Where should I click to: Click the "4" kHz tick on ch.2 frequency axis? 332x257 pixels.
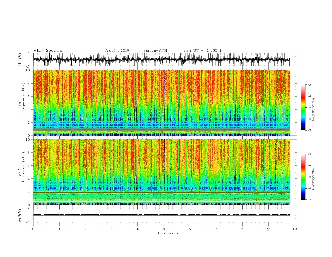click(x=29, y=179)
